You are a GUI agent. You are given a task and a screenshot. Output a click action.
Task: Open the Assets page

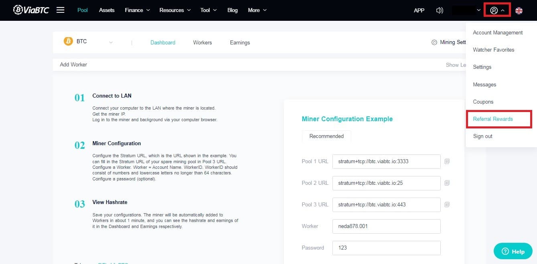[x=107, y=10]
